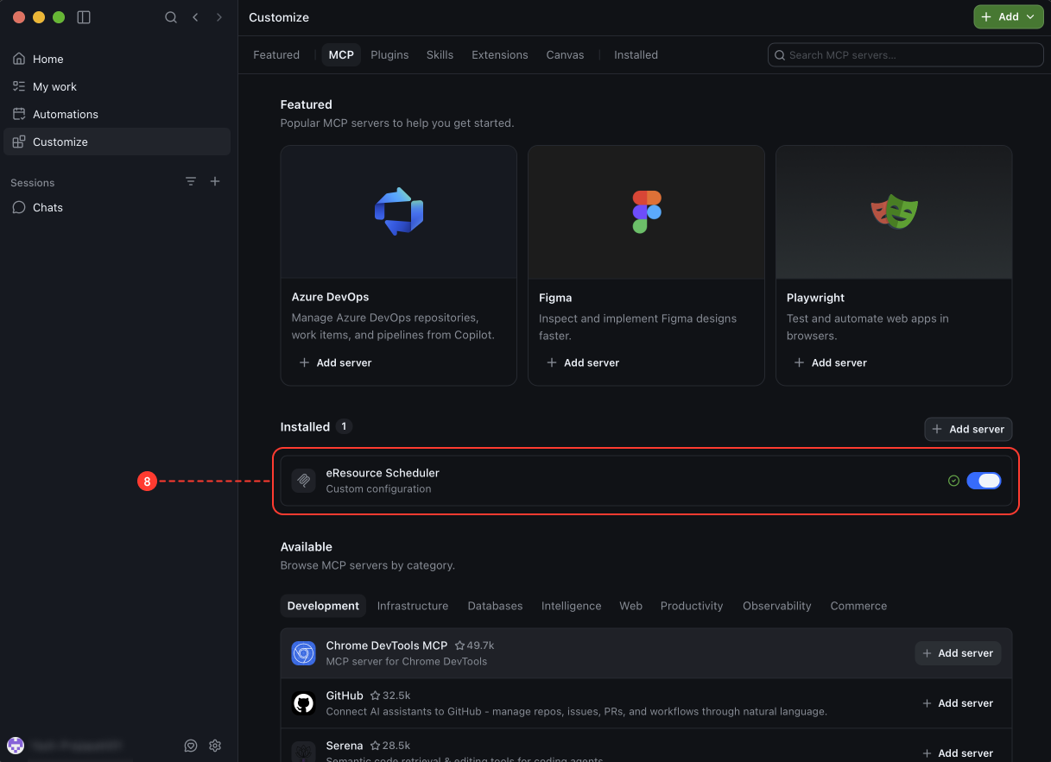The height and width of the screenshot is (762, 1051).
Task: Select the Productivity category
Action: 692,606
